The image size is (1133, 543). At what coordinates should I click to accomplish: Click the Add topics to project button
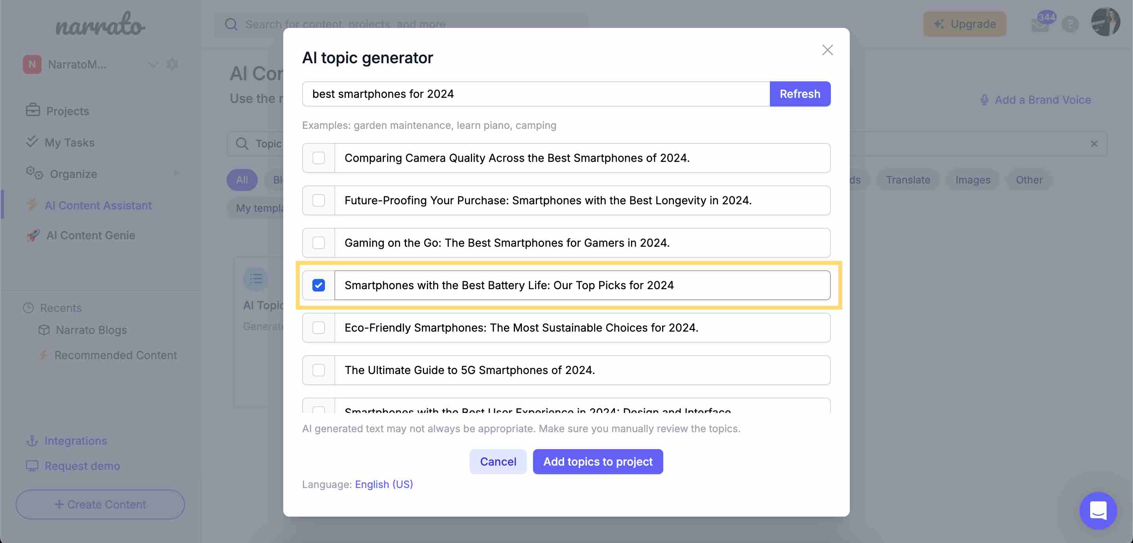[598, 461]
